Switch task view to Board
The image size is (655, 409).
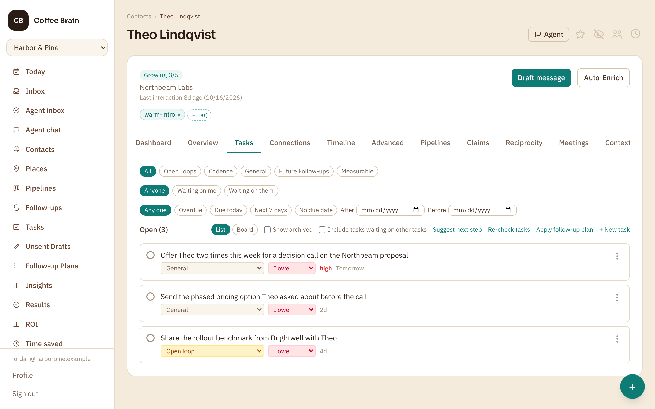[245, 230]
